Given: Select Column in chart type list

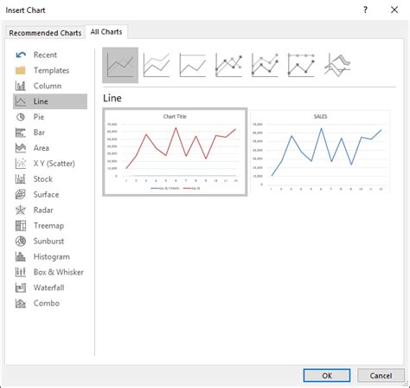Looking at the screenshot, I should pyautogui.click(x=50, y=86).
